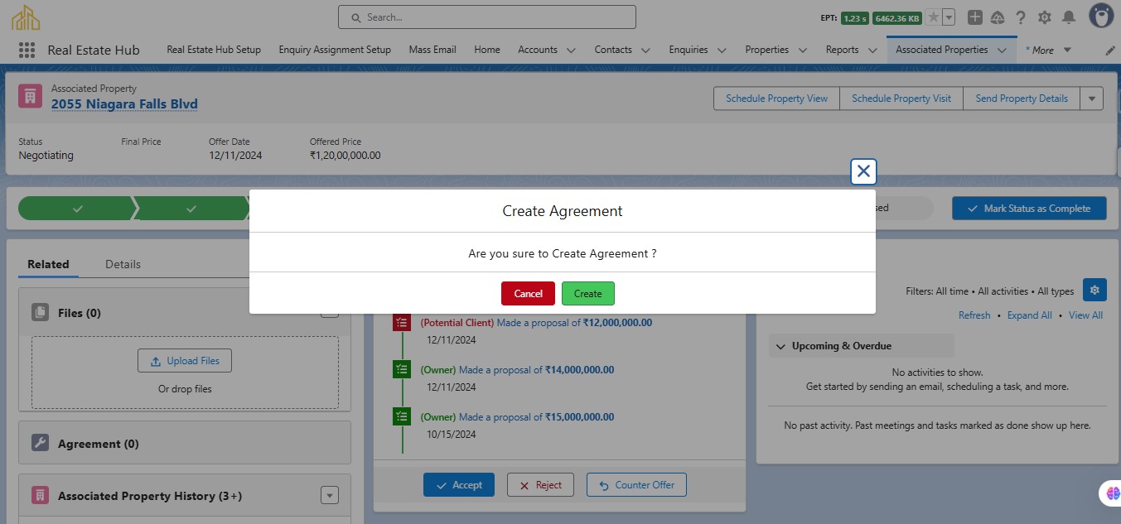Open the App Launcher grid icon
This screenshot has width=1121, height=524.
27,50
